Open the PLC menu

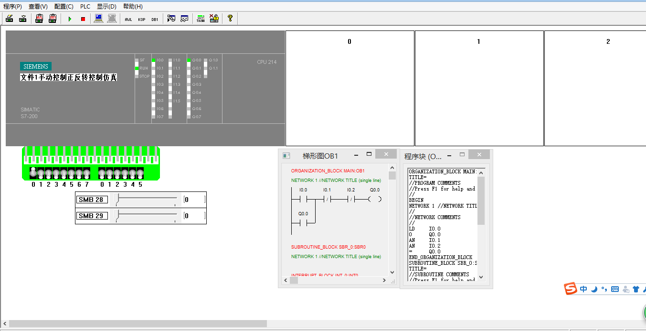85,6
